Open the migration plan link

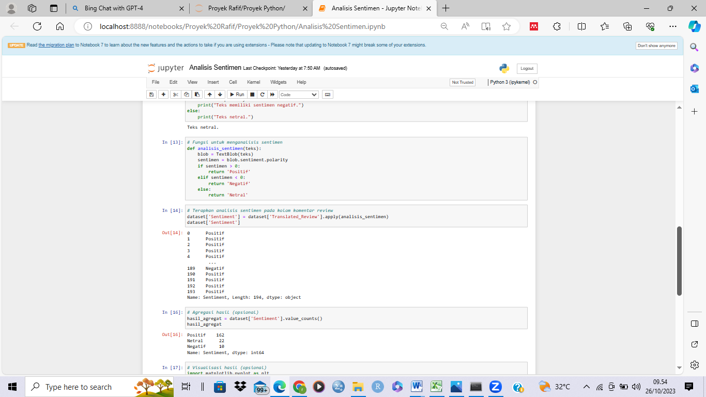pos(56,45)
